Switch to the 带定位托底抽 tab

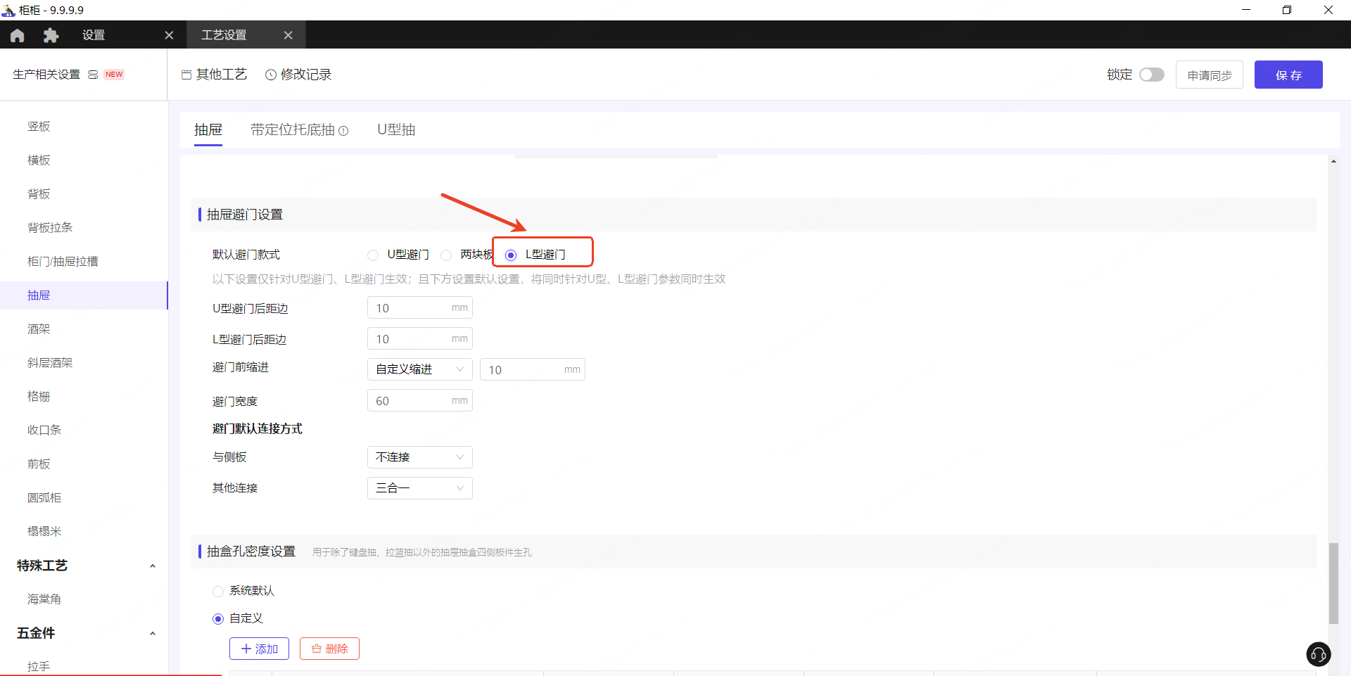pyautogui.click(x=293, y=130)
